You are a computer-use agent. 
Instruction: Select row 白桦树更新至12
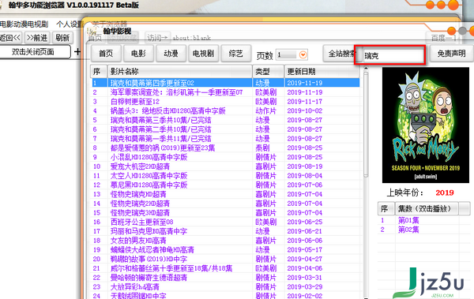click(225, 102)
